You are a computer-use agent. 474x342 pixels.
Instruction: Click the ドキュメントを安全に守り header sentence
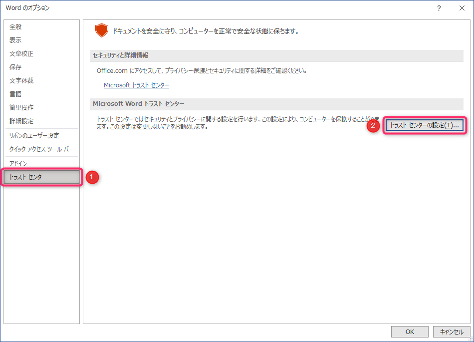coord(206,31)
